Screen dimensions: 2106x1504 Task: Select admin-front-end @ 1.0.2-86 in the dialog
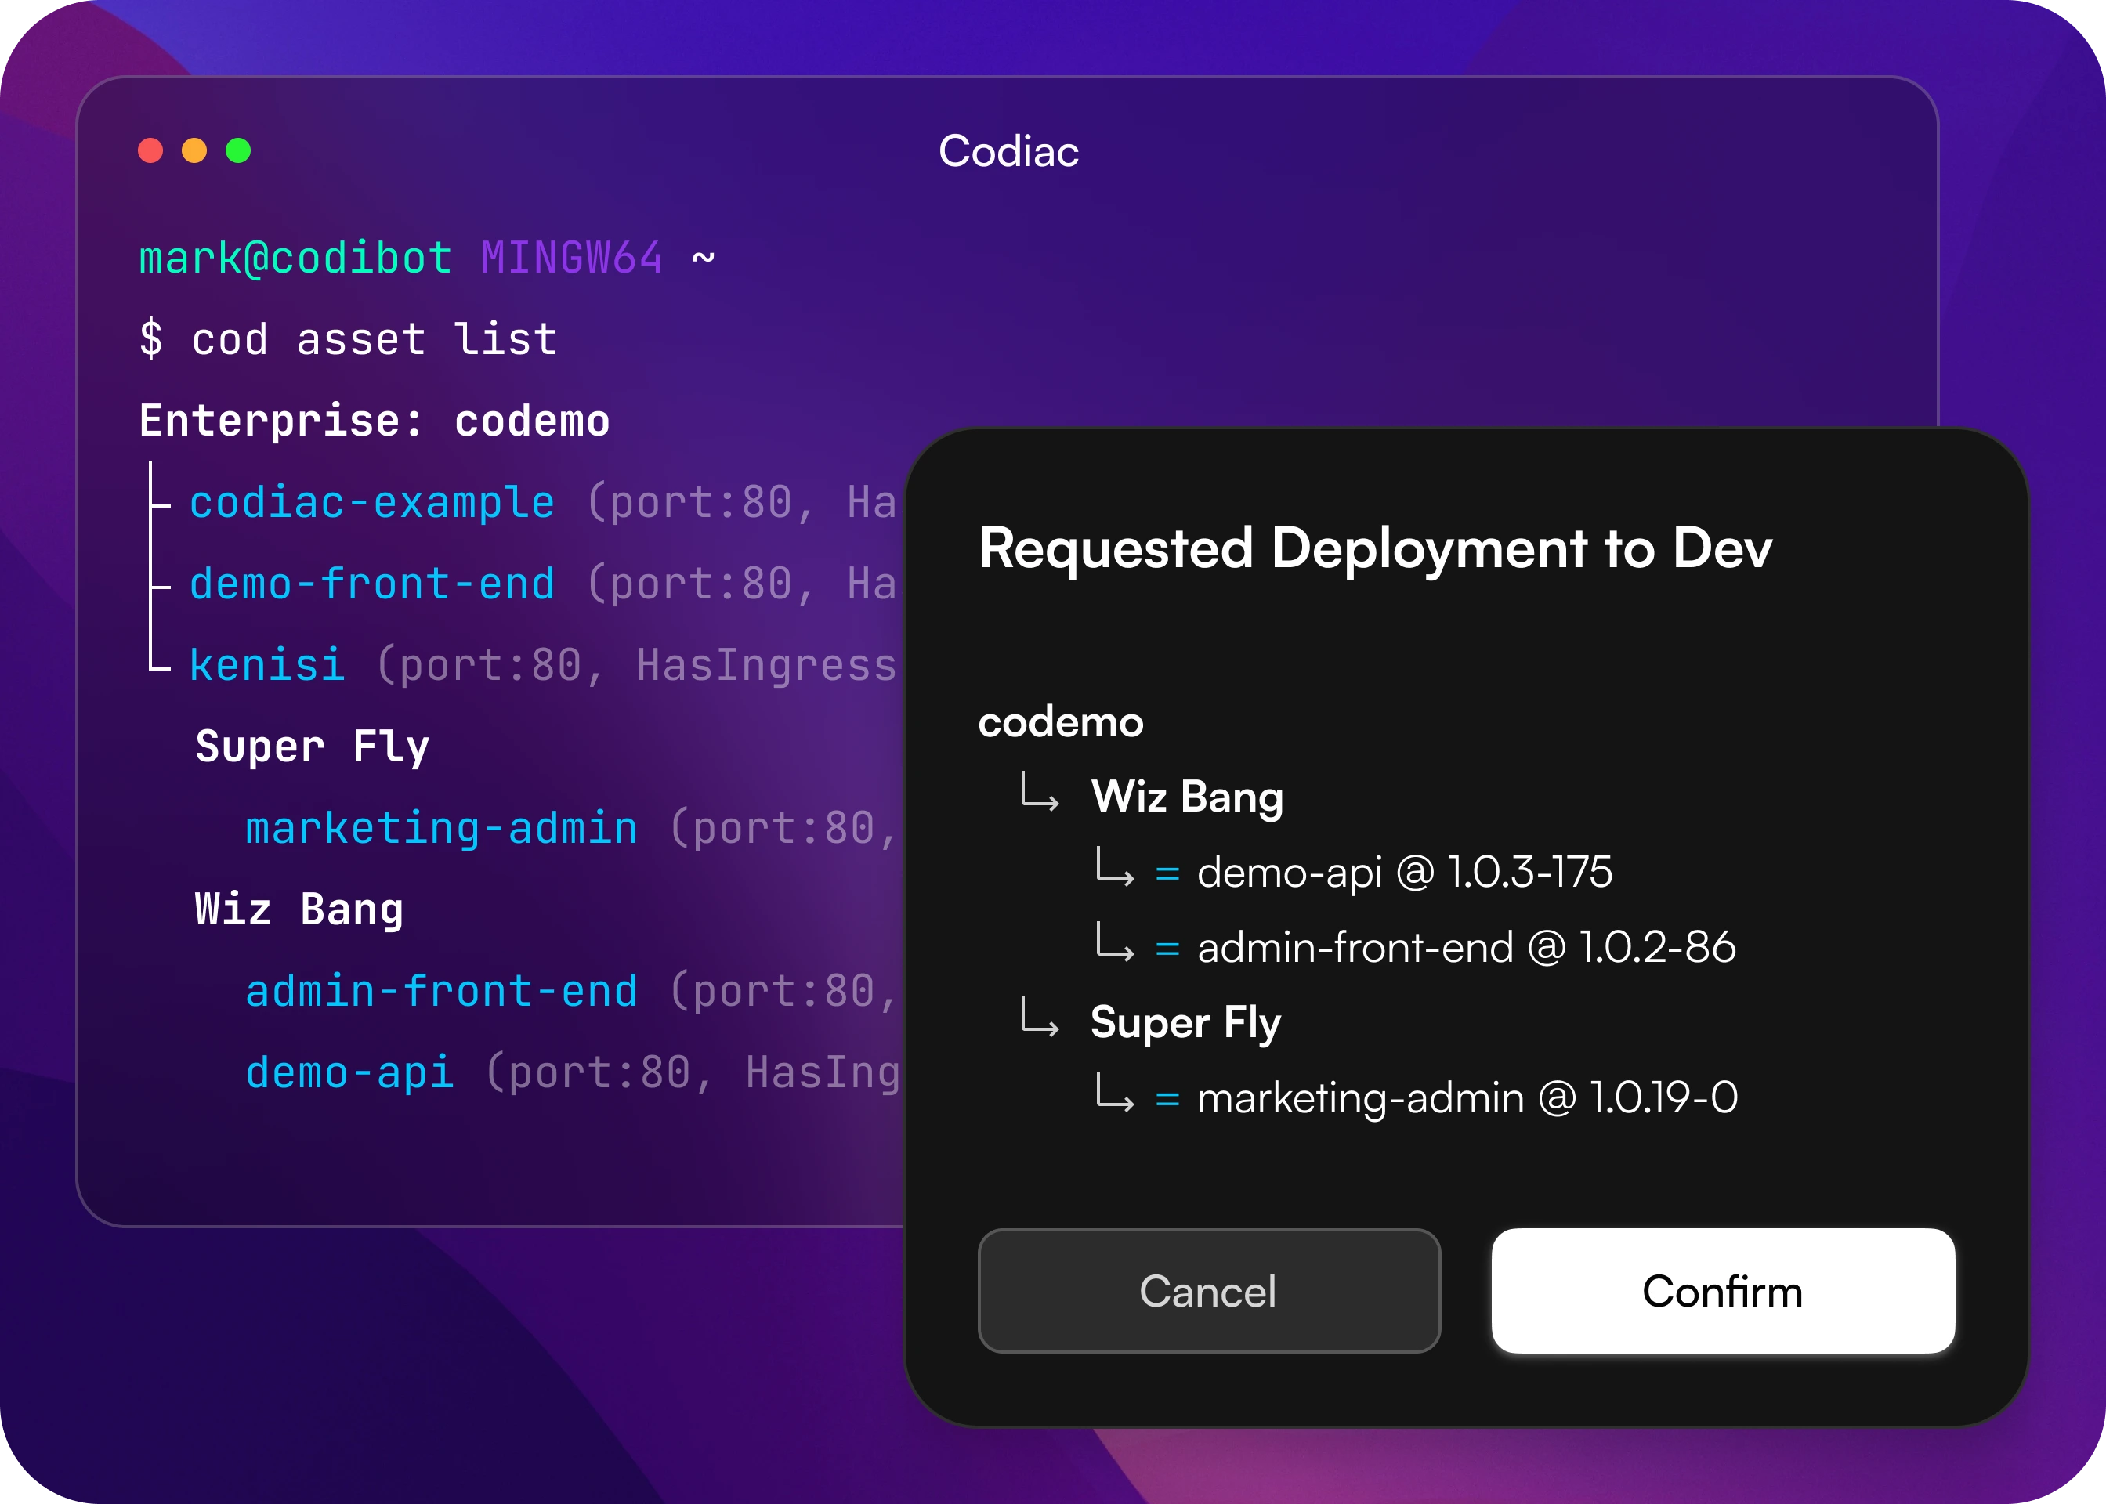[x=1466, y=947]
